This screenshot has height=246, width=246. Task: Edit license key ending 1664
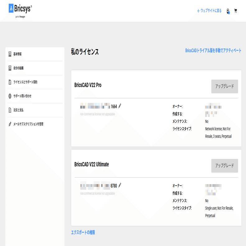click(120, 106)
